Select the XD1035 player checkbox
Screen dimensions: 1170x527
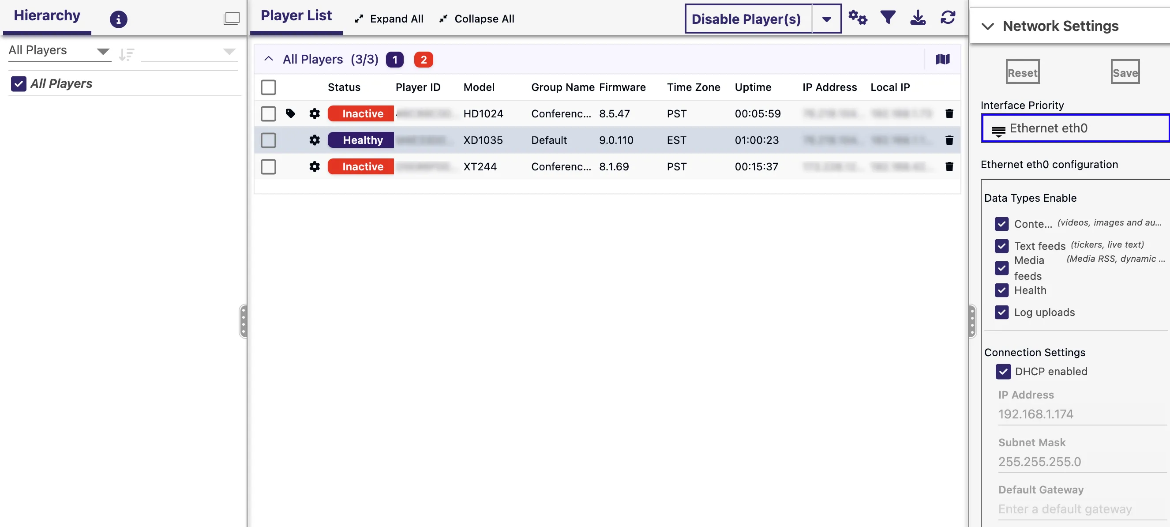(x=268, y=140)
